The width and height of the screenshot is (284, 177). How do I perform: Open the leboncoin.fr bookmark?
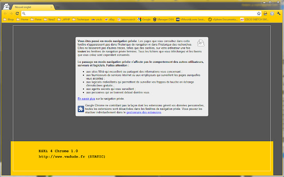(126, 19)
